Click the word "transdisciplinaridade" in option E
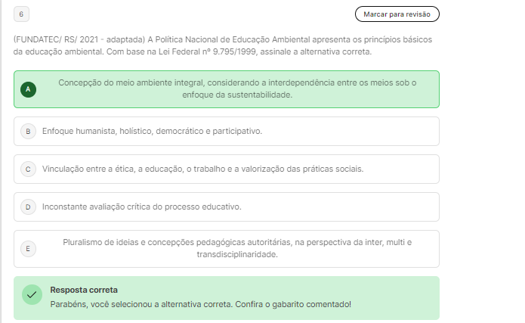This screenshot has width=525, height=323. coord(237,255)
